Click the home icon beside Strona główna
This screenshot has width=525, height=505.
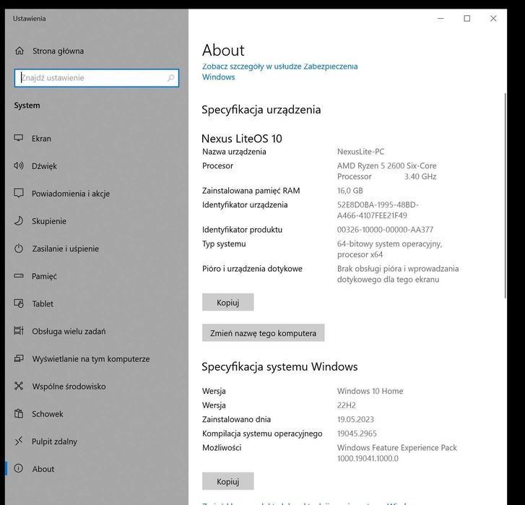point(19,51)
